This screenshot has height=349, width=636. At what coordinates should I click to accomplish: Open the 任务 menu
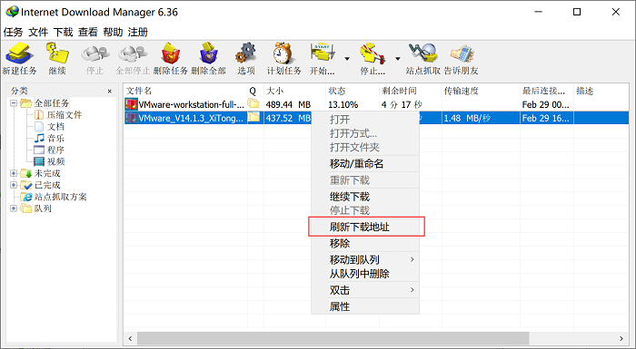(13, 32)
